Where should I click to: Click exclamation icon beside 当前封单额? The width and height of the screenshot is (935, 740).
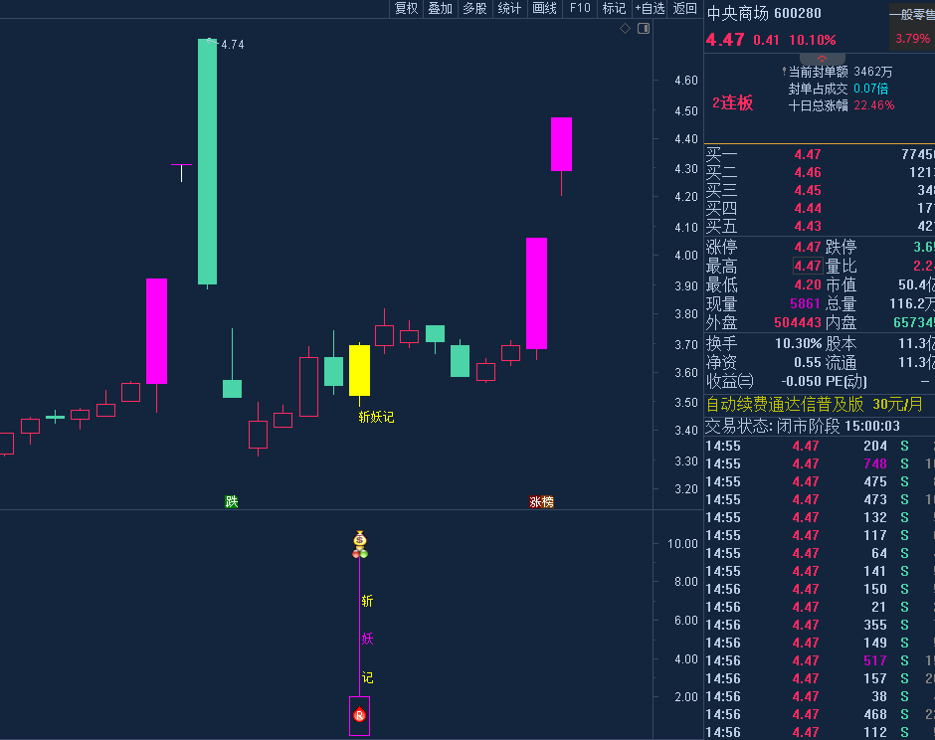(x=784, y=72)
